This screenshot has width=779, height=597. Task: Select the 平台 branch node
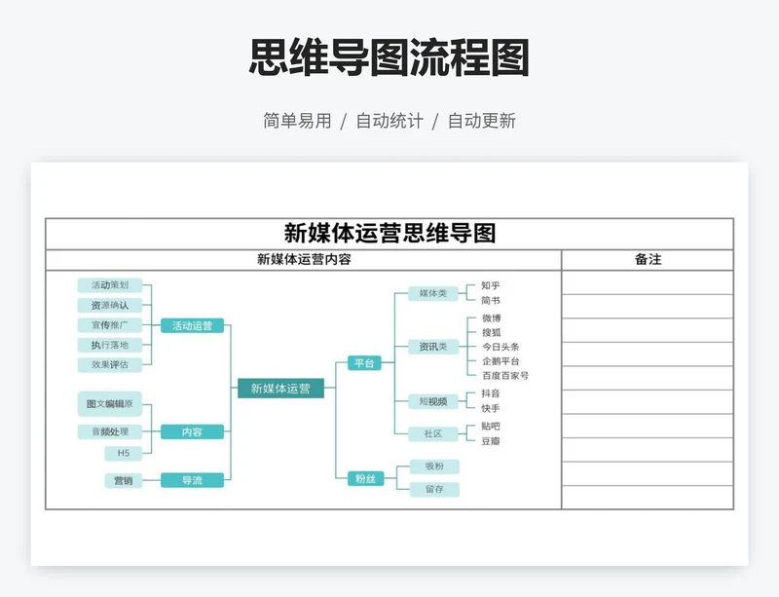tap(364, 363)
